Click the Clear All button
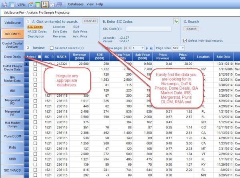The width and height of the screenshot is (240, 178). pos(89,21)
